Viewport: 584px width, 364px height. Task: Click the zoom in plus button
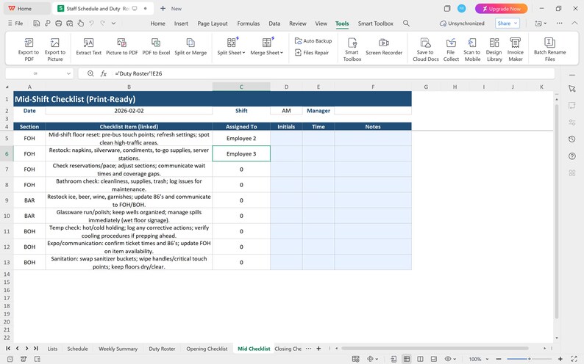(560, 359)
